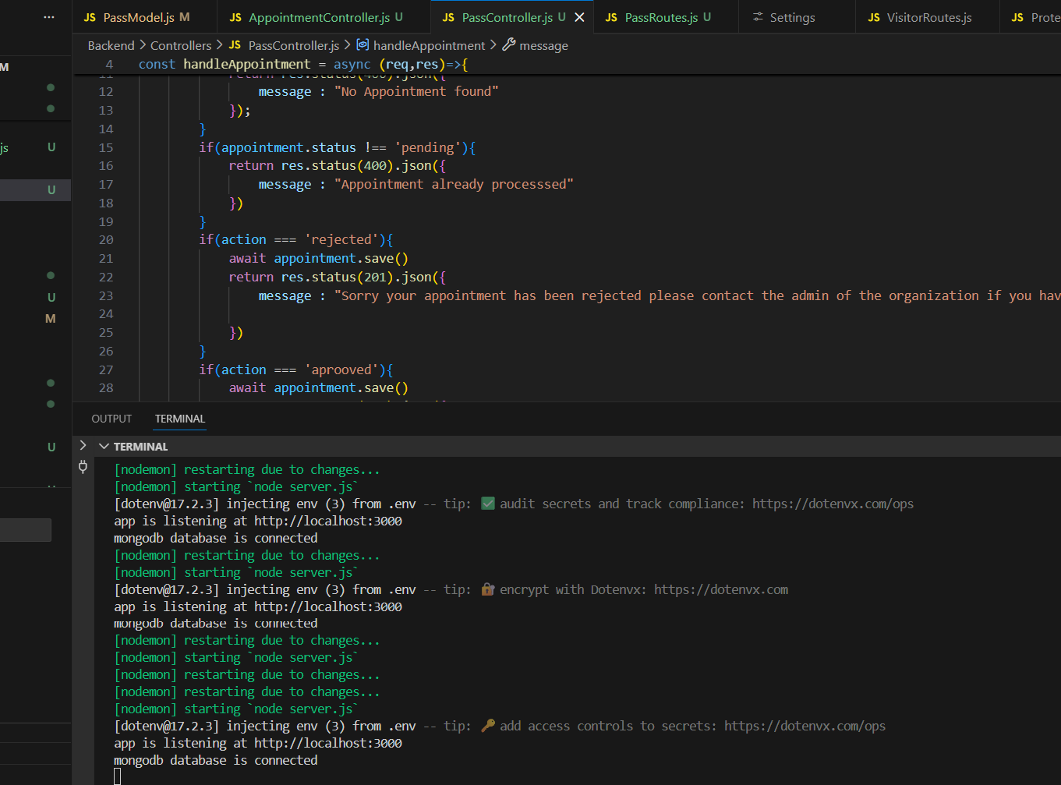Open the Backend breadcrumb dropdown
This screenshot has height=785, width=1061.
[111, 45]
